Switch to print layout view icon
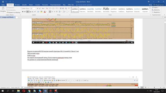The width and height of the screenshot is (166, 93). (x=142, y=88)
